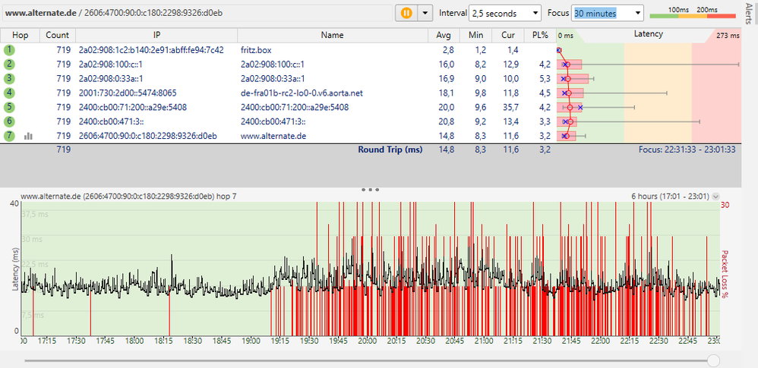
Task: Select the de-fra01b-rc2-lo0-0.v6.aorta.net hop name
Action: 302,93
